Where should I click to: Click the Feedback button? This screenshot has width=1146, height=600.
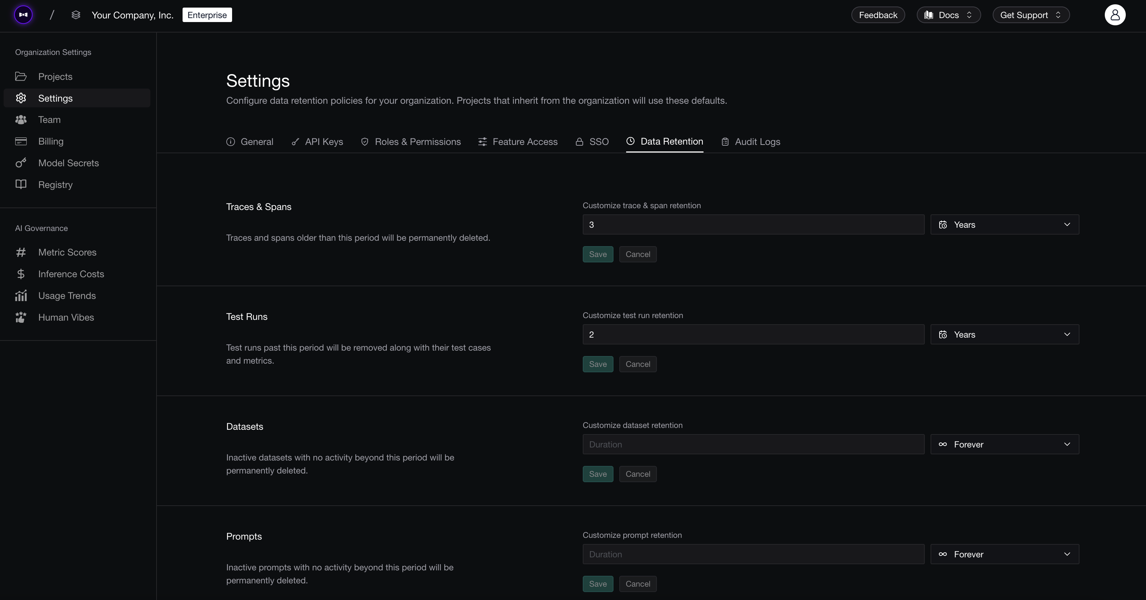[x=878, y=15]
